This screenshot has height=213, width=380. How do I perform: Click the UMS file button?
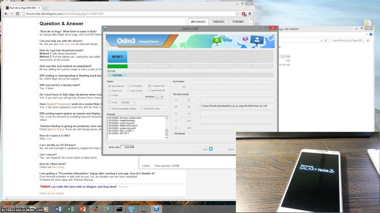[x=189, y=128]
